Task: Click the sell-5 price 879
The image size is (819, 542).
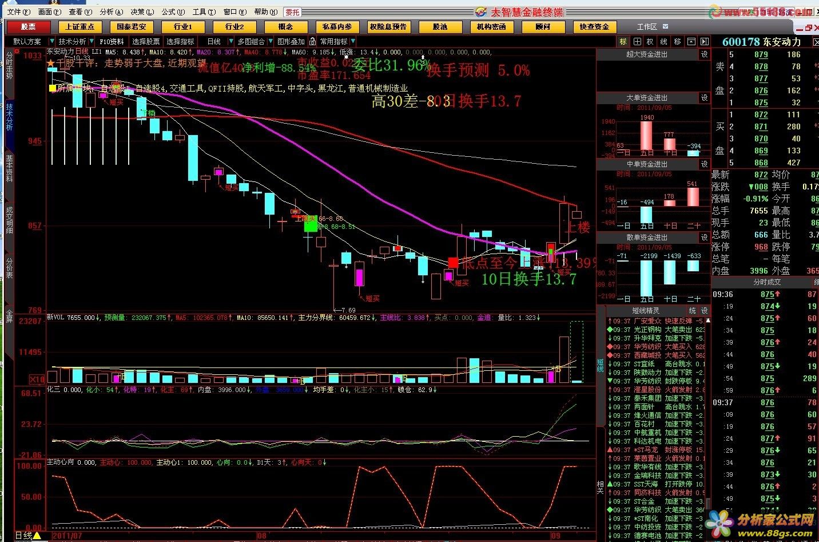Action: click(x=761, y=54)
